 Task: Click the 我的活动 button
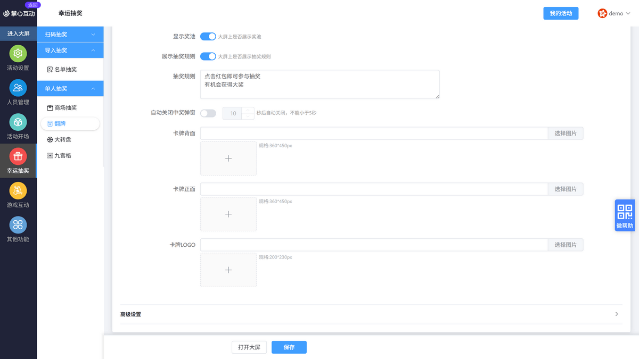[561, 13]
